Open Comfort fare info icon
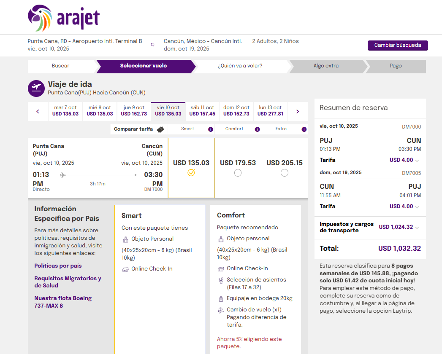This screenshot has height=354, width=442. pos(258,129)
